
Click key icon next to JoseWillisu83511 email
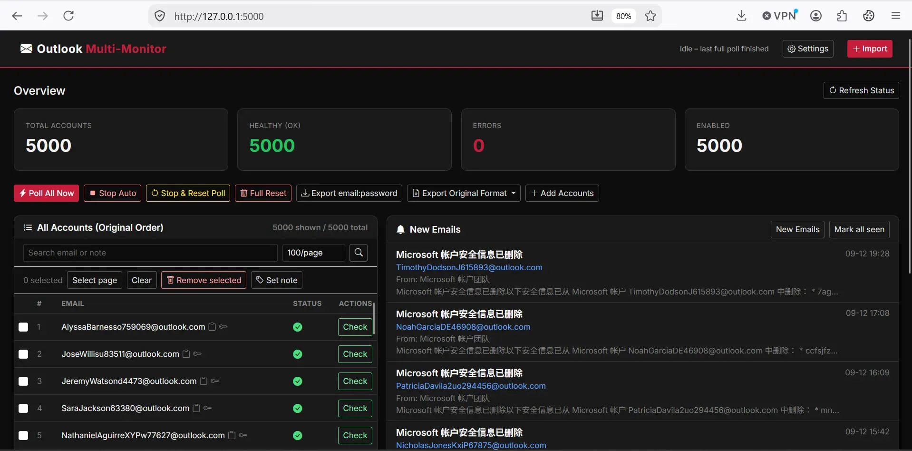click(x=197, y=354)
